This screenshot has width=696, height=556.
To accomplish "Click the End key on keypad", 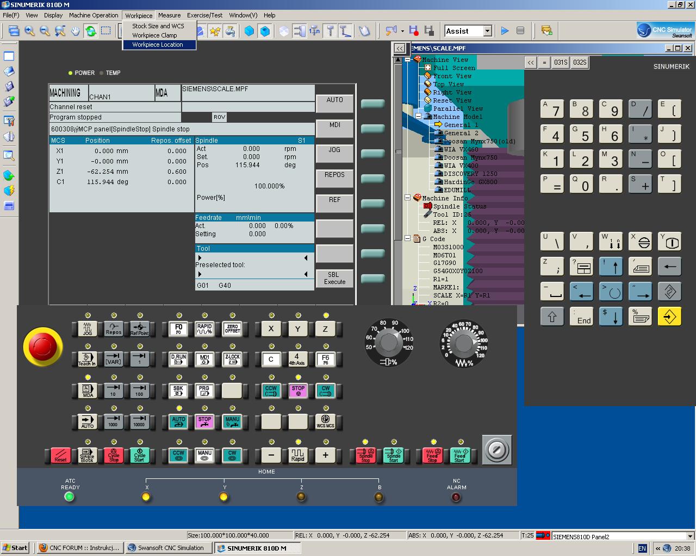I will tap(581, 316).
